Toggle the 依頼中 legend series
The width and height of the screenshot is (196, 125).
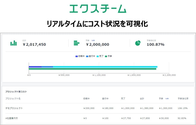(80, 56)
